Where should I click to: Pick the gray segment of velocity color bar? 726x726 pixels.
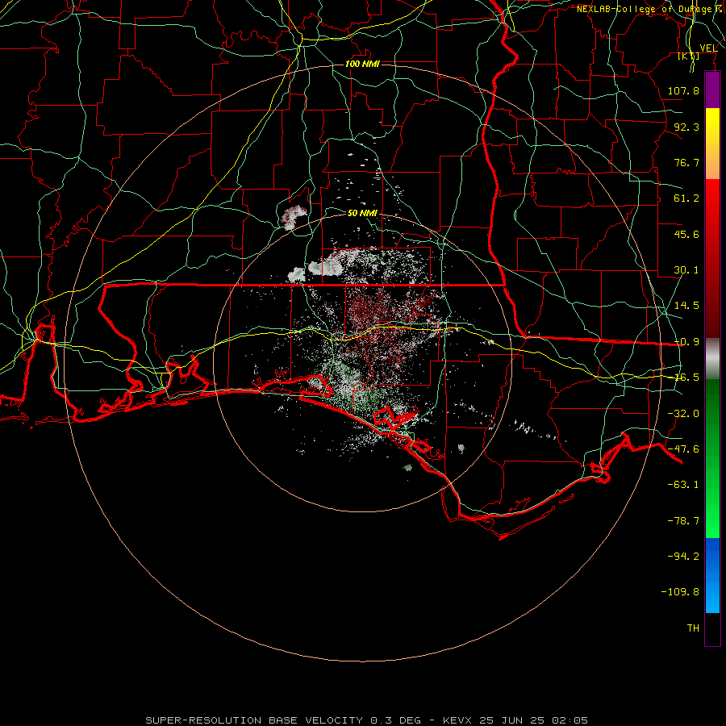tap(712, 358)
